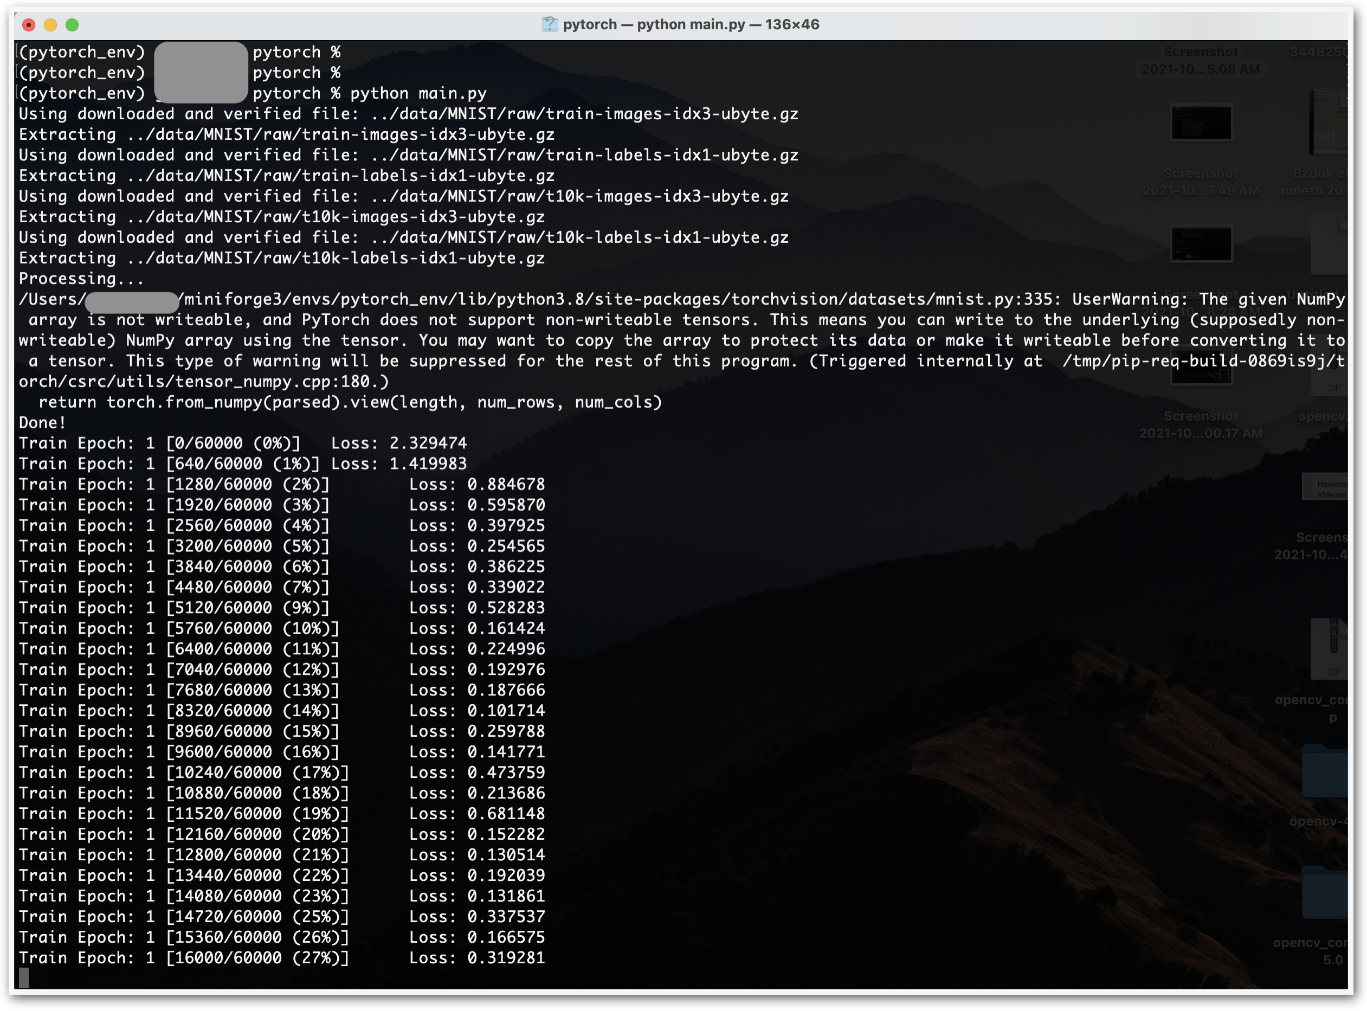Zoom the window with green button
Screen dimensions: 1367x1011
(x=72, y=24)
